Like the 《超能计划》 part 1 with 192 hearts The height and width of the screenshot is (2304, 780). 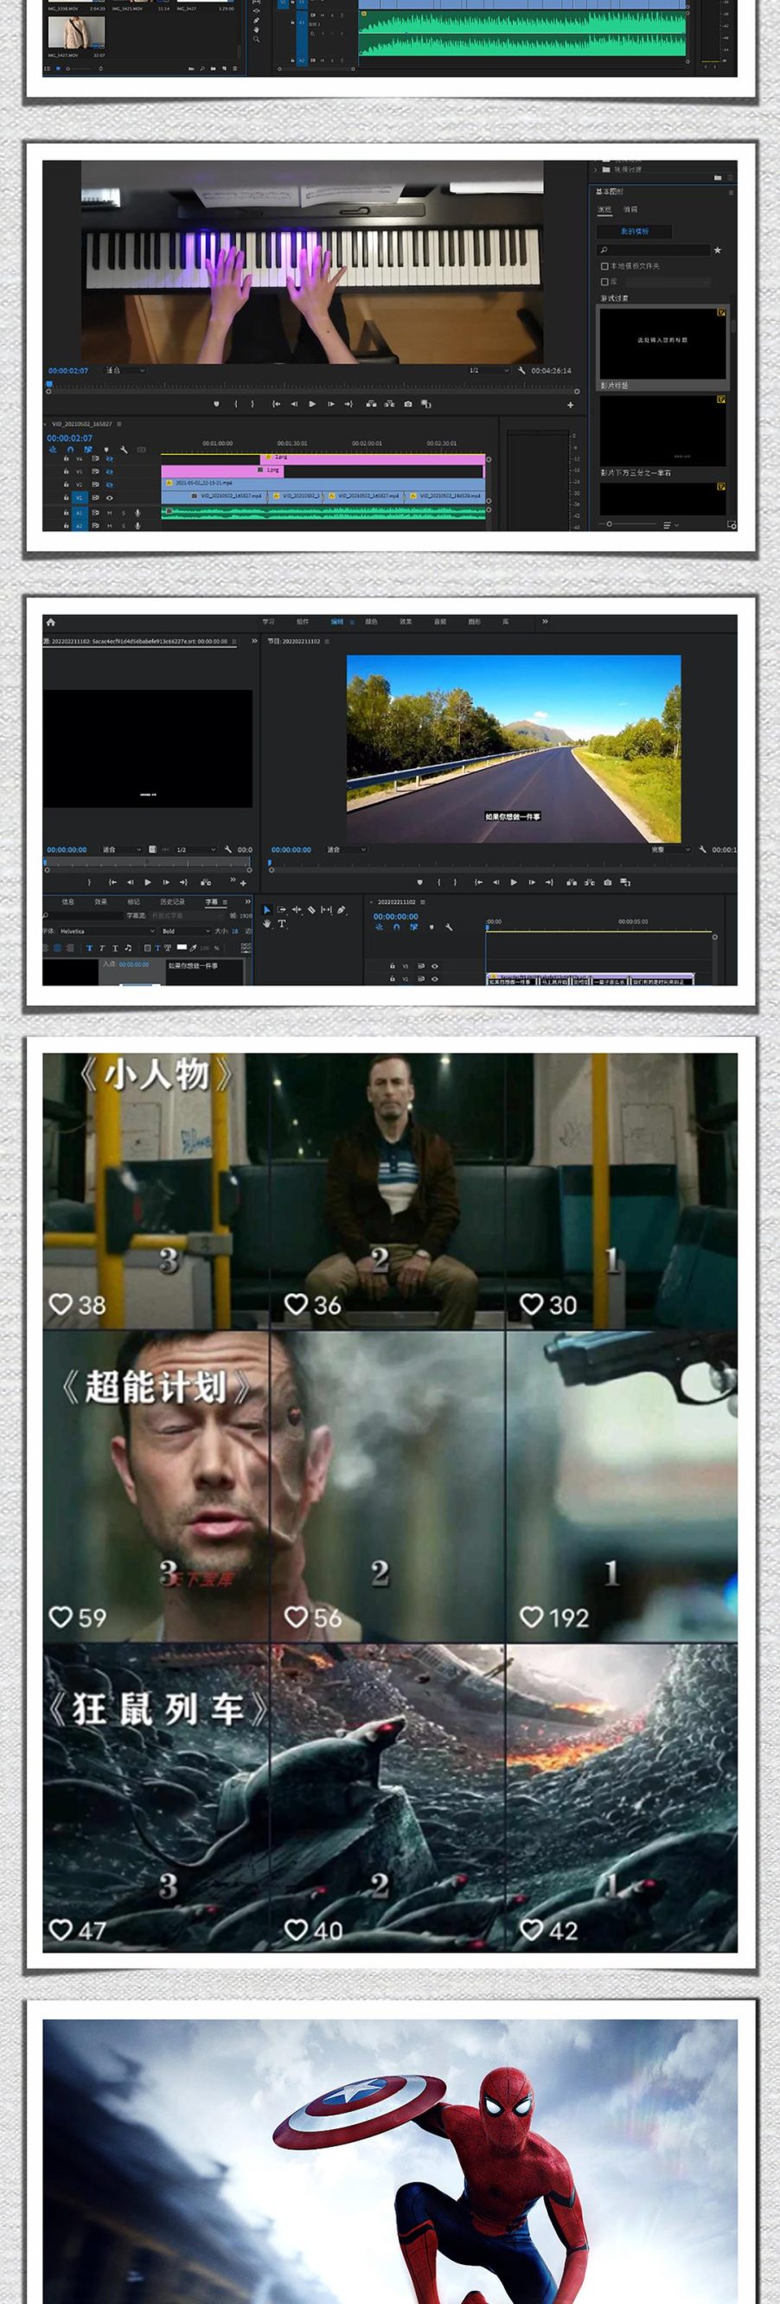[531, 1617]
